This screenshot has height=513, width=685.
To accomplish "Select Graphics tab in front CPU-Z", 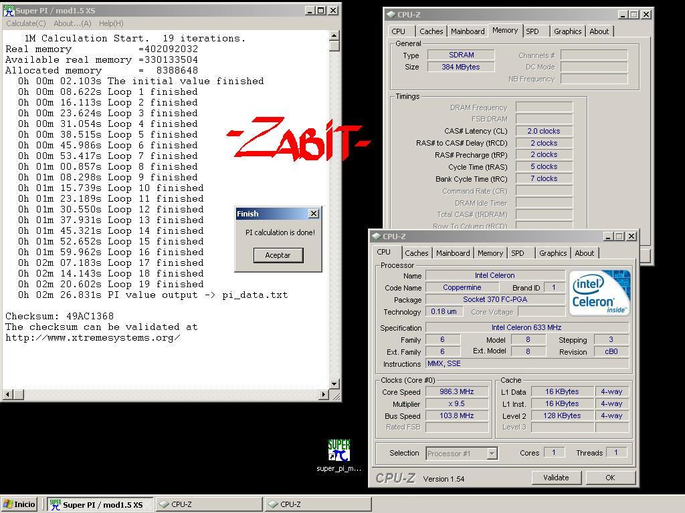I will (553, 253).
